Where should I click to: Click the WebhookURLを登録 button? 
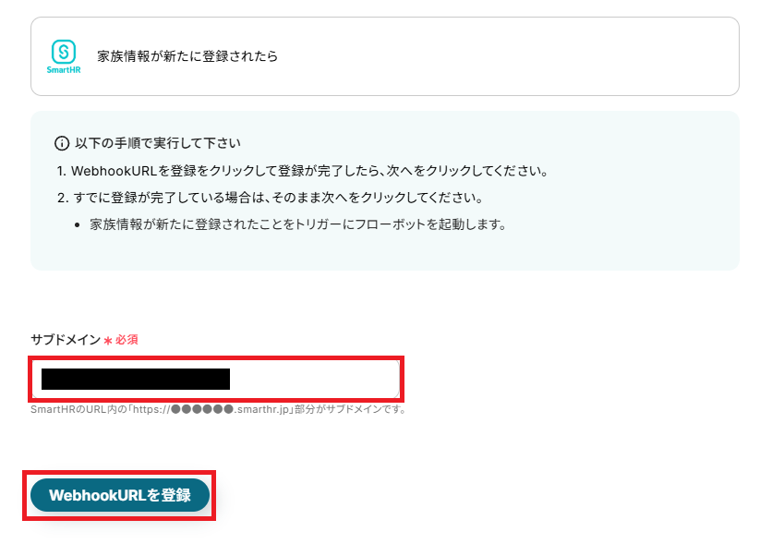click(x=120, y=495)
